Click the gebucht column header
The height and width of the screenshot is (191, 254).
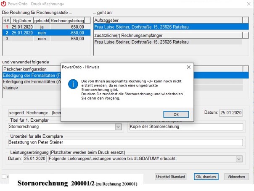point(42,21)
